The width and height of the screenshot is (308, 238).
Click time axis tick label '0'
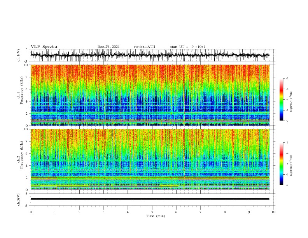(x=31, y=212)
